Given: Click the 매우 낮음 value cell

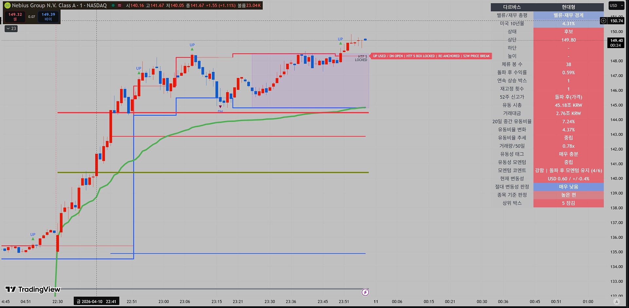Looking at the screenshot, I should coord(568,187).
